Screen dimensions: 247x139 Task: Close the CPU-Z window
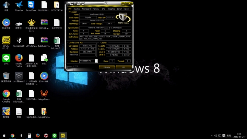coord(129,3)
